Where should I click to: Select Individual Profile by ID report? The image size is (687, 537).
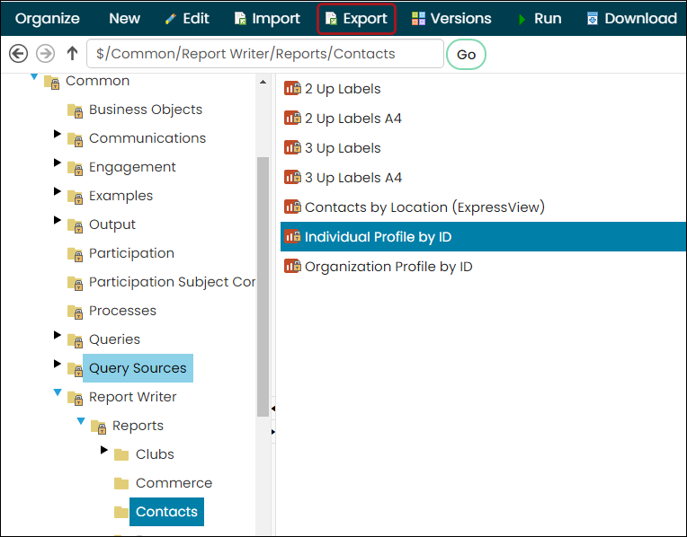click(x=483, y=237)
